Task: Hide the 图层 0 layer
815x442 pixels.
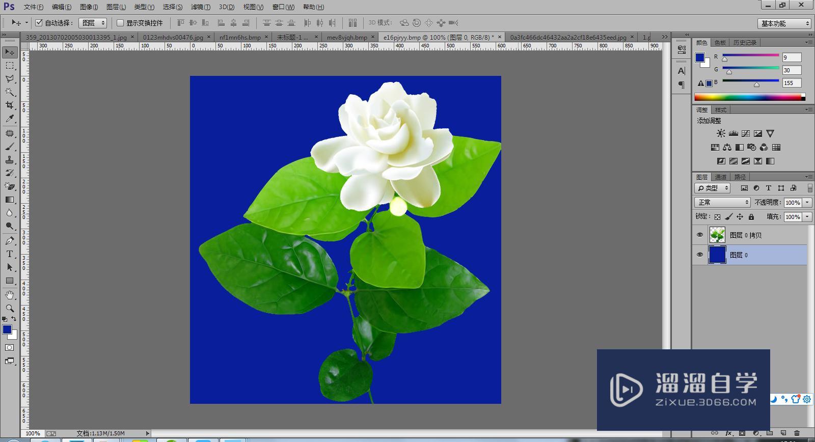Action: (x=699, y=255)
